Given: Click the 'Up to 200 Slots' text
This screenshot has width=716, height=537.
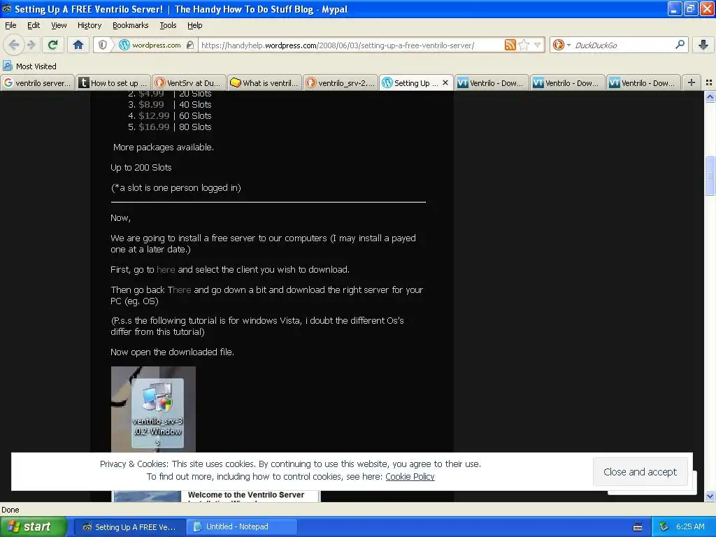Looking at the screenshot, I should point(141,168).
